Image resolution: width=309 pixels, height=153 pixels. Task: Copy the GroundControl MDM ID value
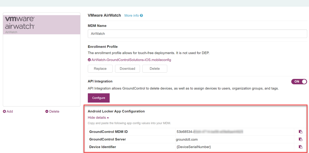point(300,132)
